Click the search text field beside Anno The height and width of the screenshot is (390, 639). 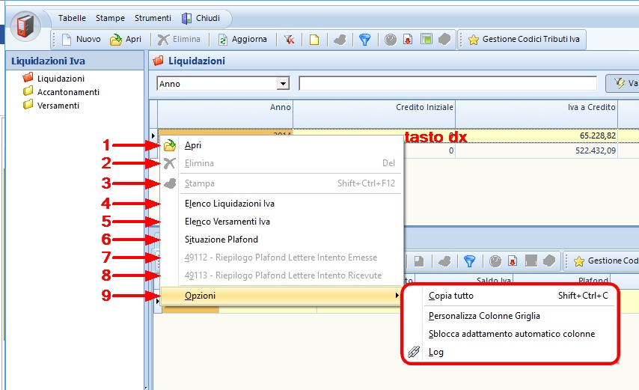[x=447, y=84]
